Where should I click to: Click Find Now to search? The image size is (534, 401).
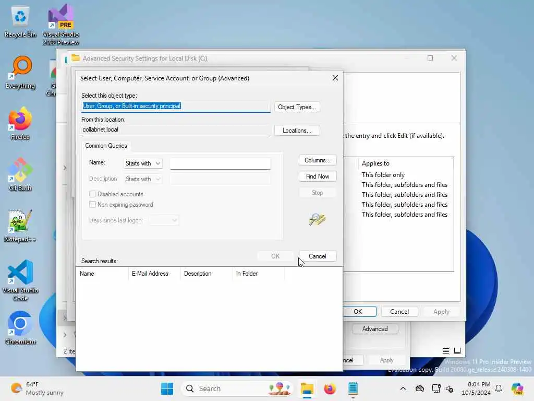(x=318, y=176)
